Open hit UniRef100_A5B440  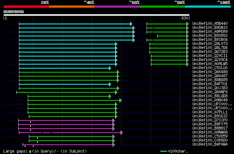(x=210, y=23)
